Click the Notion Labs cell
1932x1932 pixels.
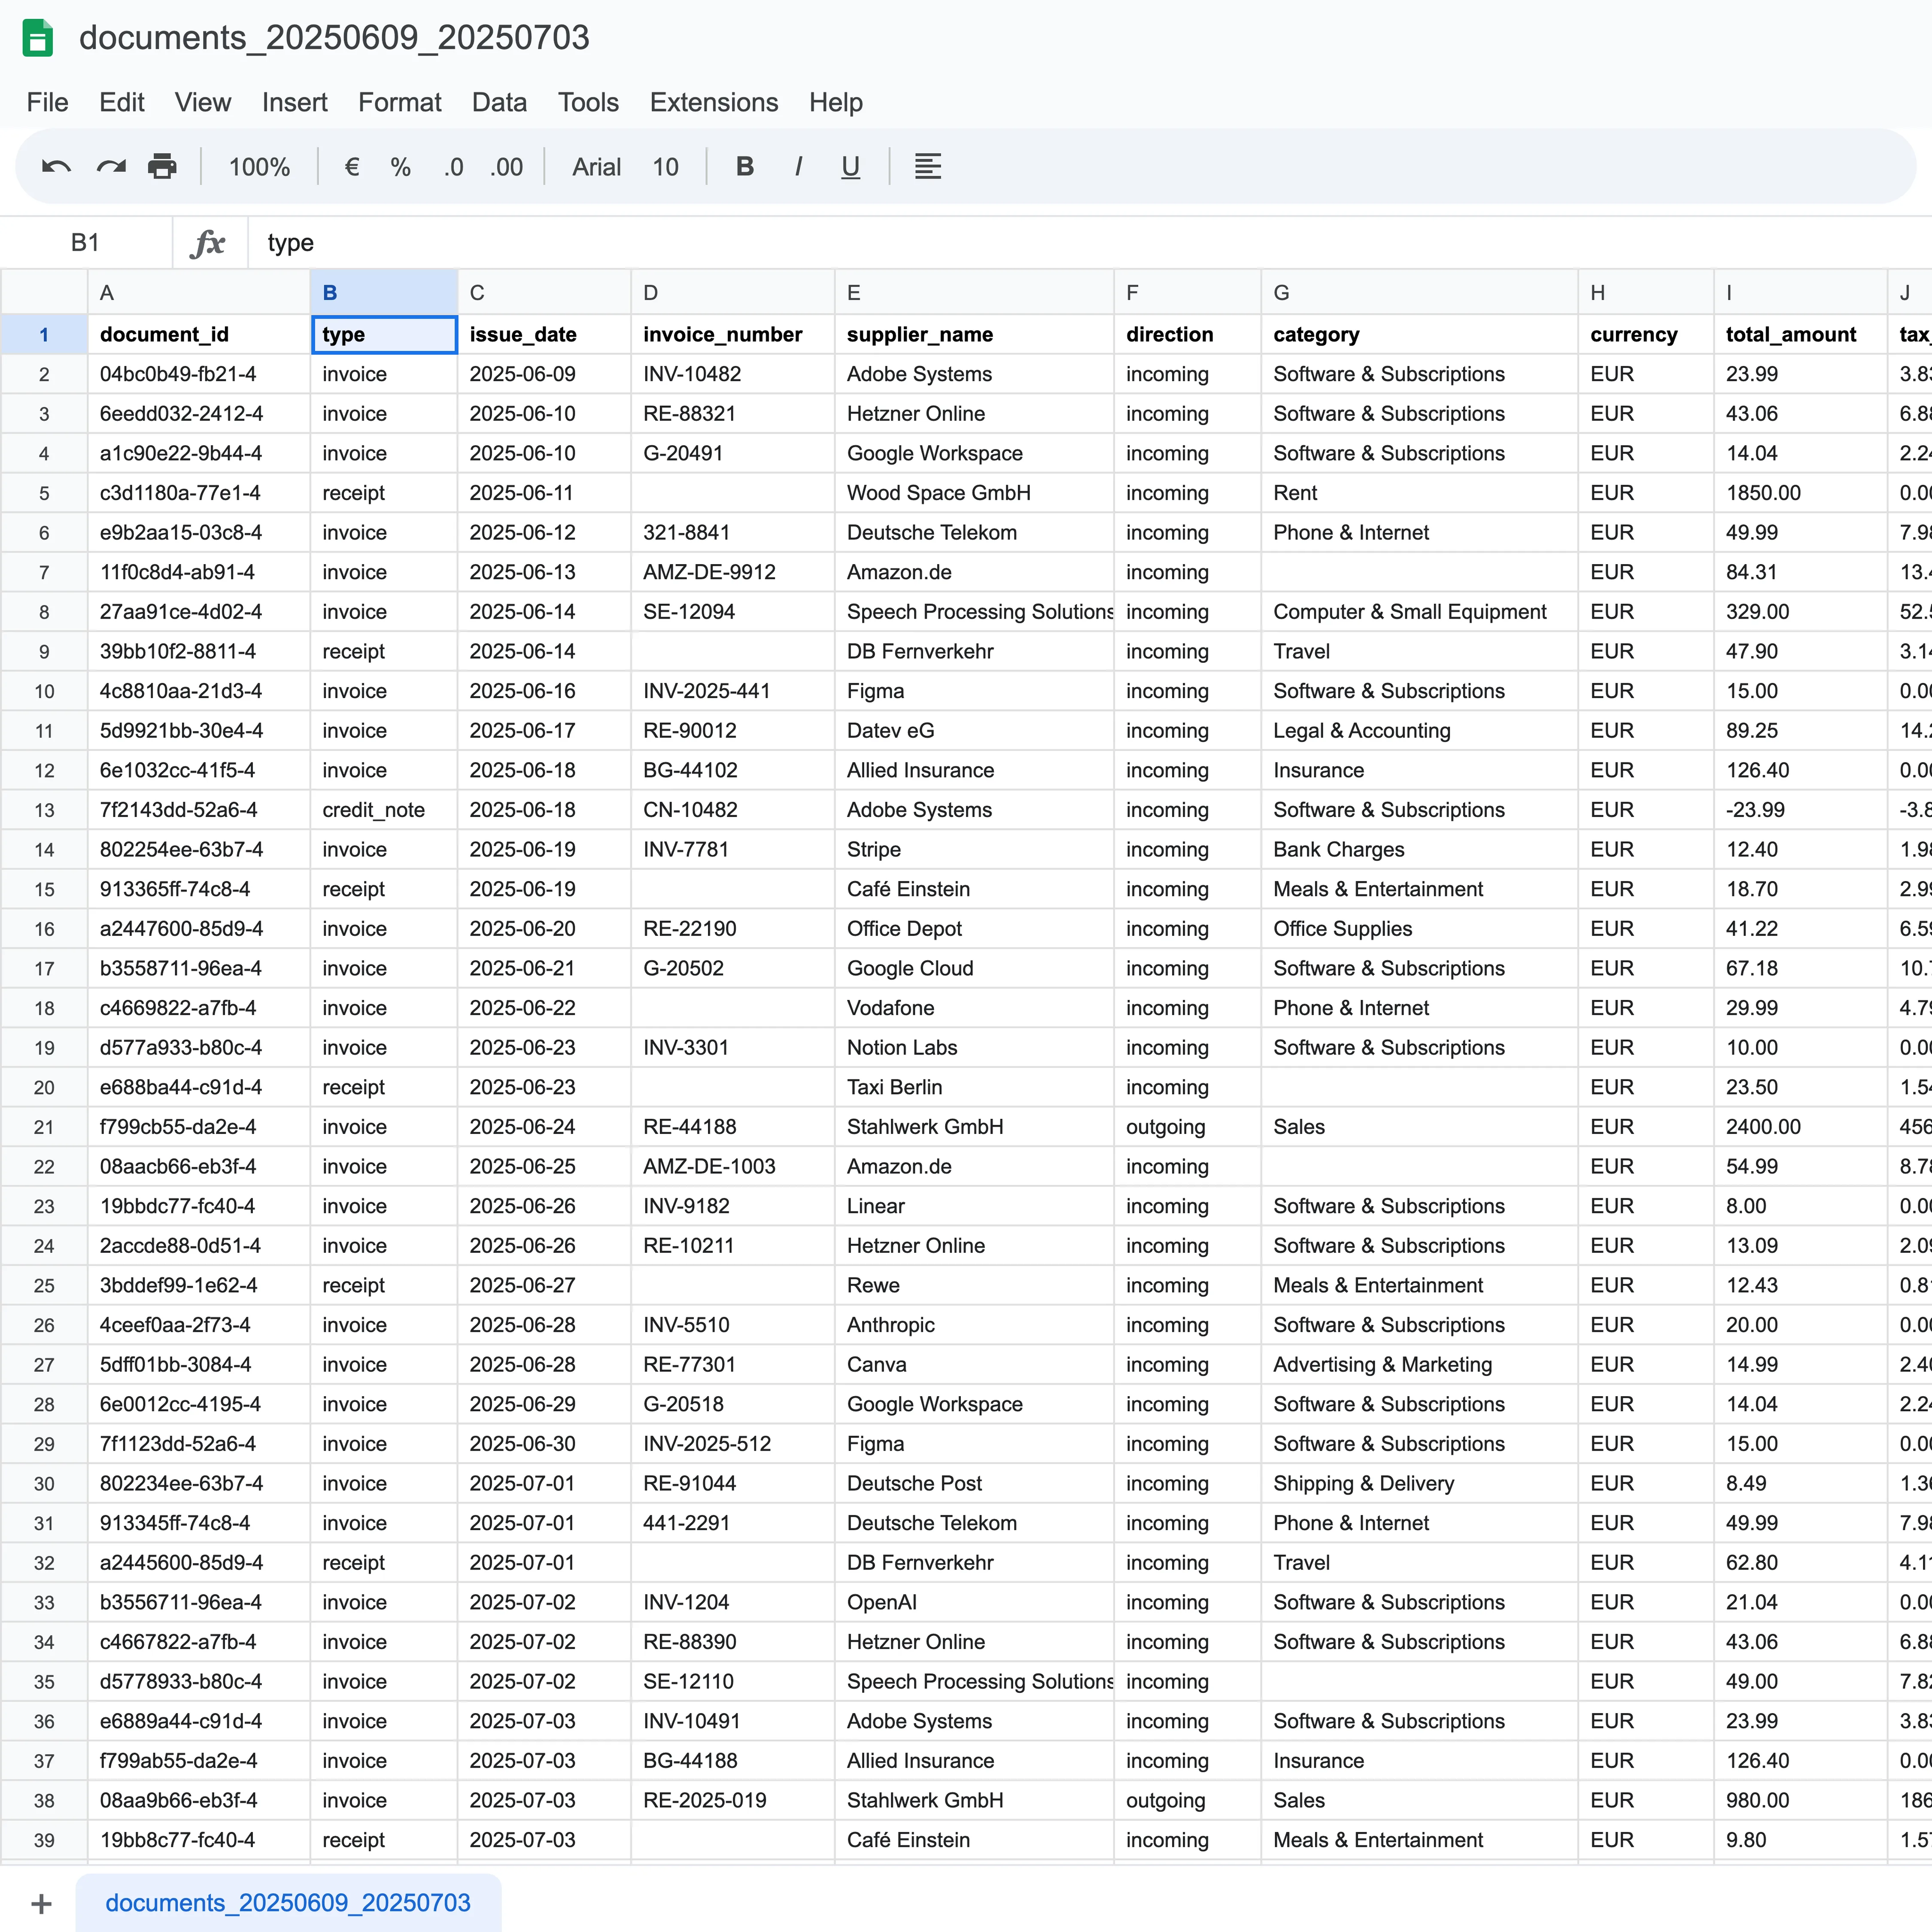(x=974, y=1047)
